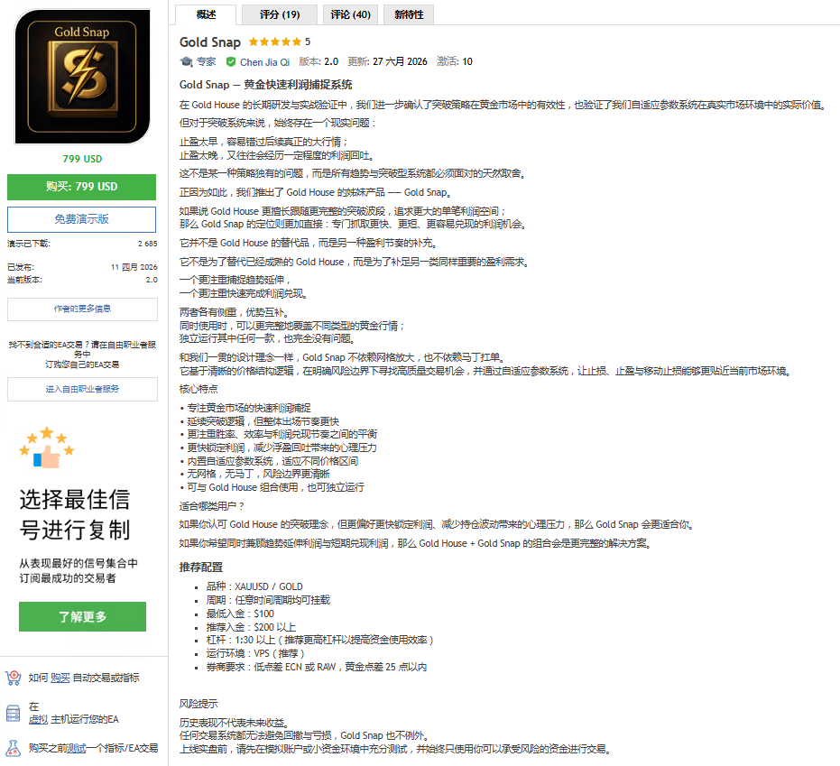This screenshot has height=766, width=840.
Task: Open the 专家 expert category link
Action: point(207,61)
